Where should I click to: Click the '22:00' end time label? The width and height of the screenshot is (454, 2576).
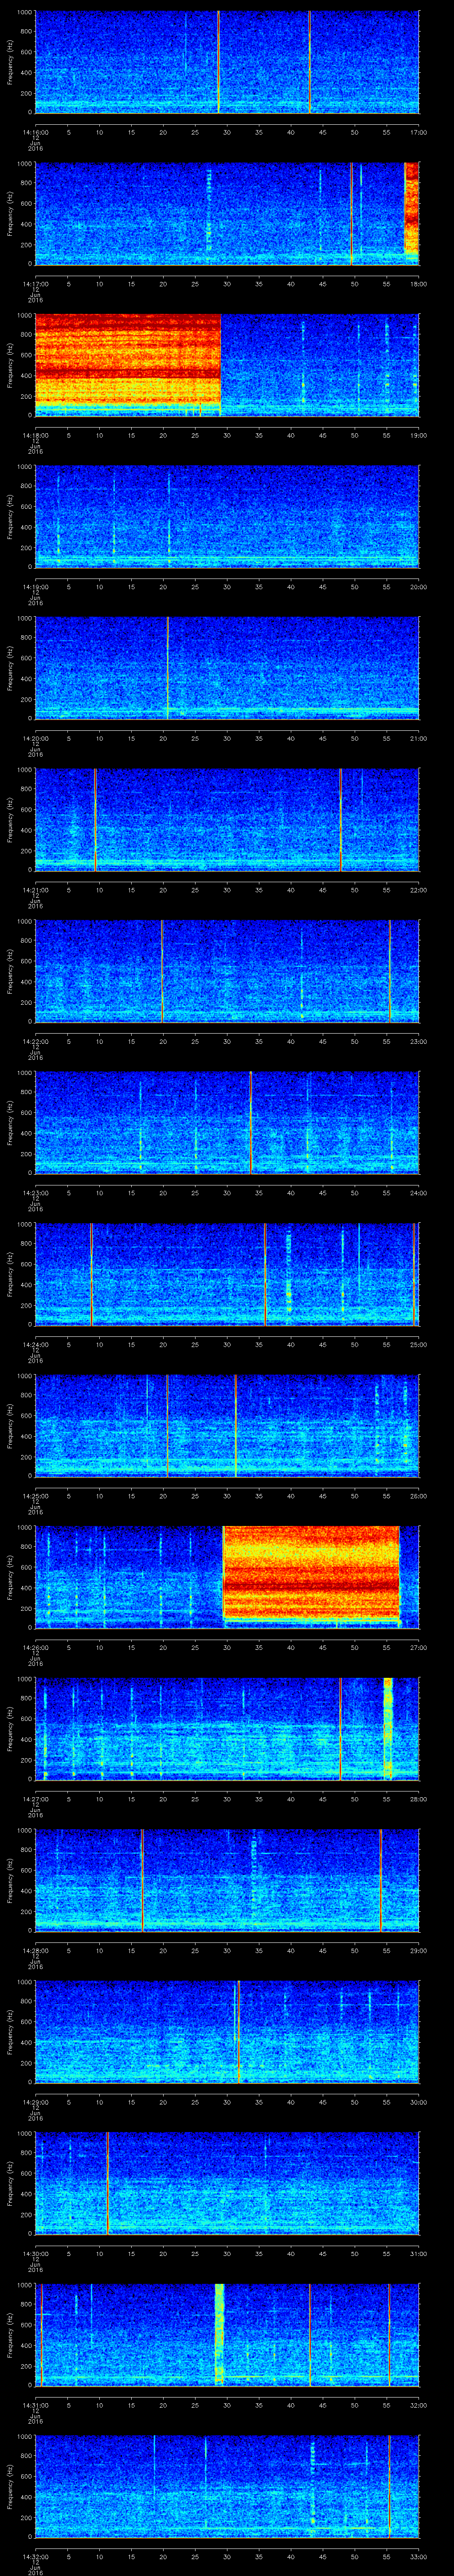click(419, 890)
